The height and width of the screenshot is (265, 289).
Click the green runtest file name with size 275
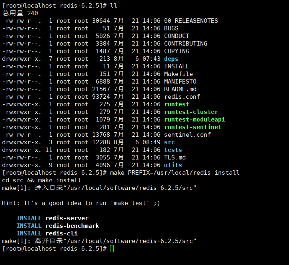pos(177,104)
